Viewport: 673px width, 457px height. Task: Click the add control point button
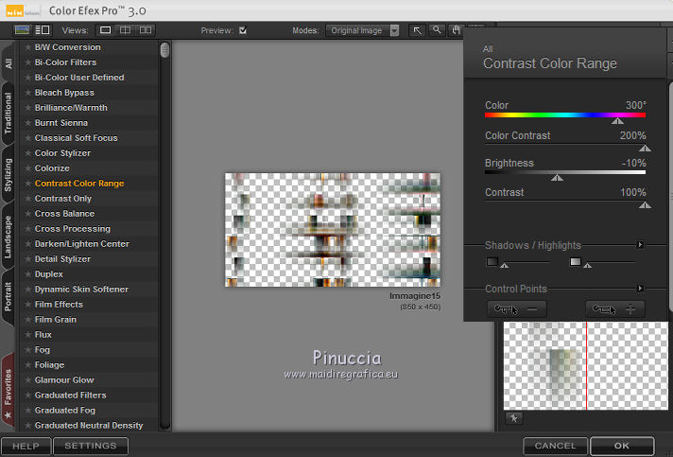coord(615,308)
